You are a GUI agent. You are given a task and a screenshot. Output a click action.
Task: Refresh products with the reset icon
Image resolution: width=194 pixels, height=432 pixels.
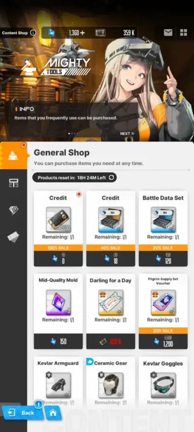click(111, 177)
